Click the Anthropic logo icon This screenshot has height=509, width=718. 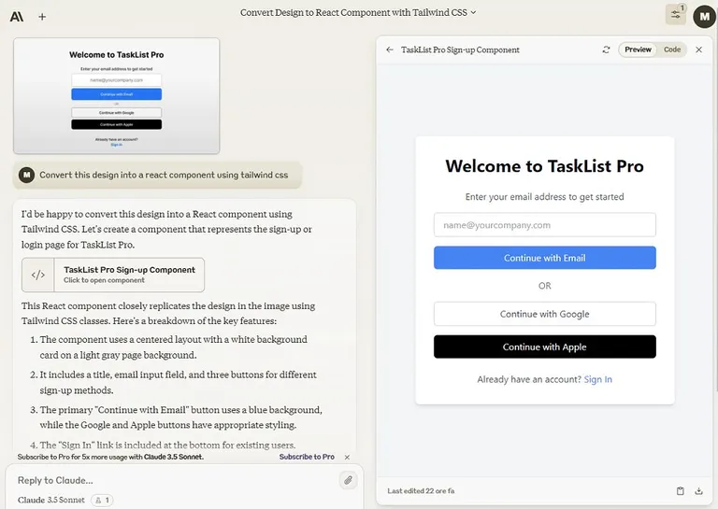click(17, 16)
